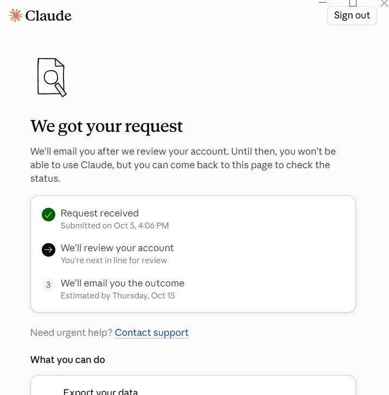
Task: Click We'll email you the outcome step
Action: pyautogui.click(x=123, y=283)
